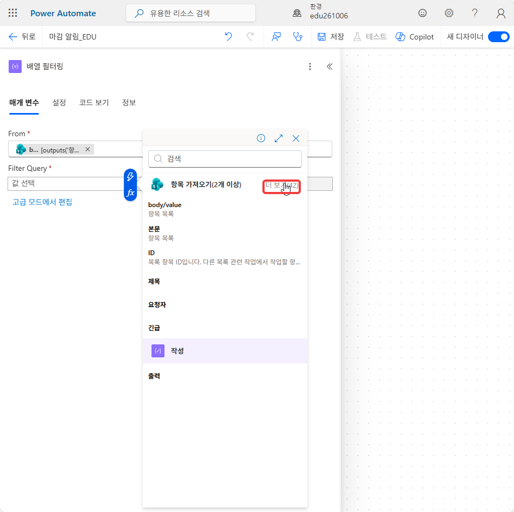
Task: Remove the body/value token from From field
Action: (88, 149)
